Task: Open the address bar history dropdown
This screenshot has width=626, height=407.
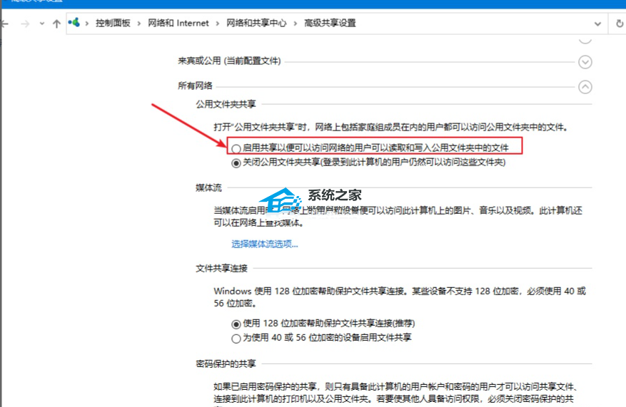Action: (597, 24)
